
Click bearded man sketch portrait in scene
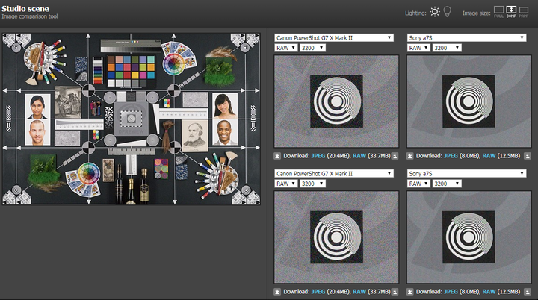[x=194, y=135]
